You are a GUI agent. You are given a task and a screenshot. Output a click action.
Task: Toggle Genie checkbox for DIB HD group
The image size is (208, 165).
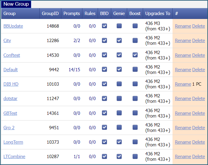pos(119,84)
